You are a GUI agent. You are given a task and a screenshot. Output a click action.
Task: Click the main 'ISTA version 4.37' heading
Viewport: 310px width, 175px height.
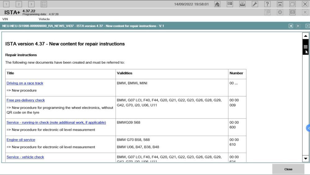coord(65,44)
